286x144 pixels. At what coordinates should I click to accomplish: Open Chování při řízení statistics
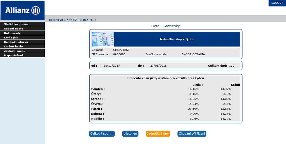pyautogui.click(x=192, y=134)
